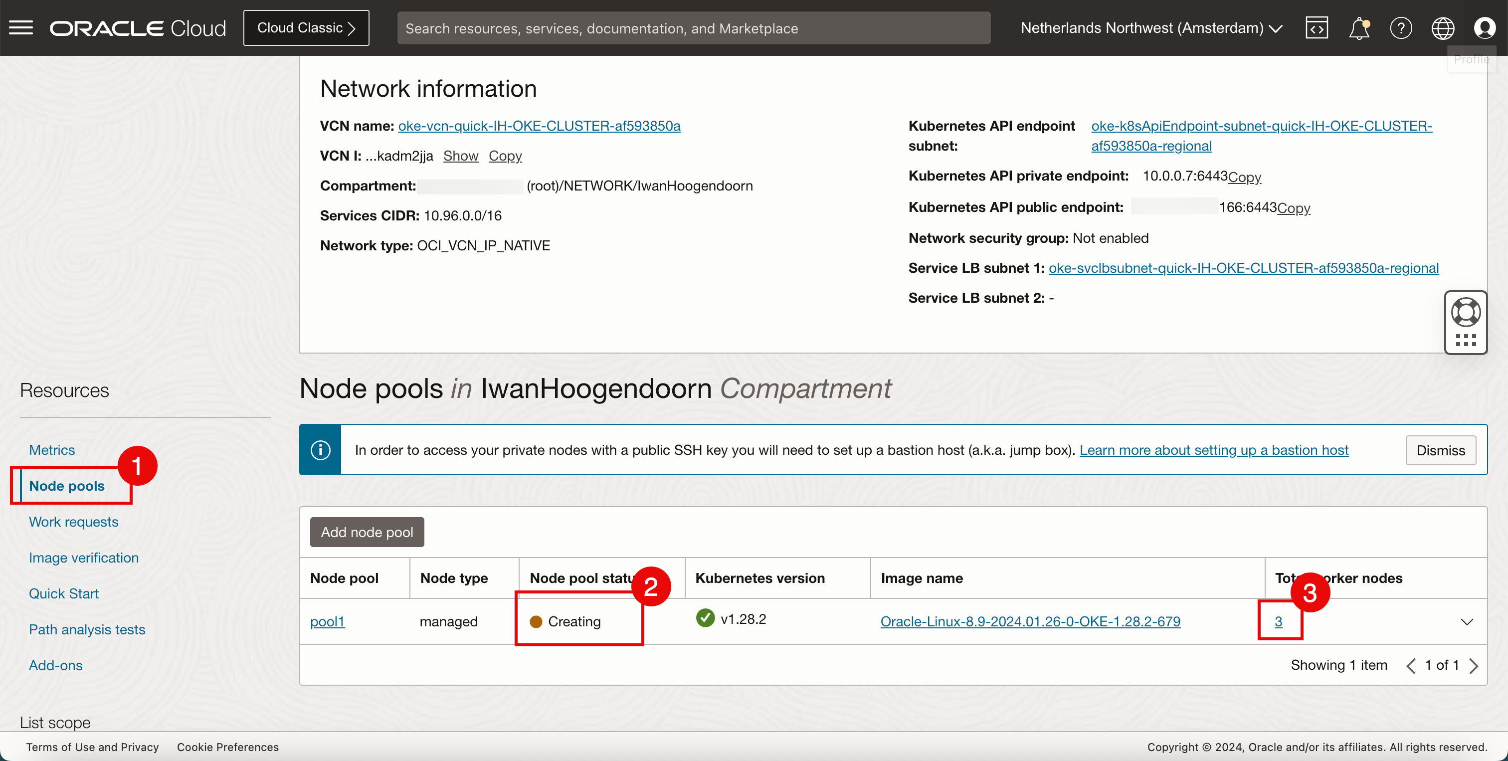Viewport: 1508px width, 761px height.
Task: Open the language globe icon
Action: coord(1443,28)
